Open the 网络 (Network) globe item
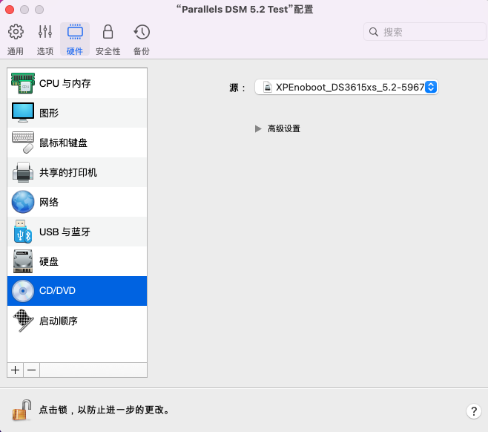Image resolution: width=488 pixels, height=432 pixels. point(77,202)
